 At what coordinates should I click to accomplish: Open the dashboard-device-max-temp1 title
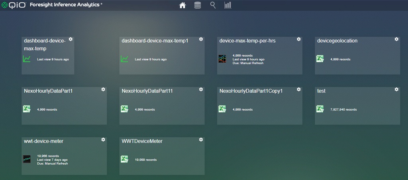(x=155, y=41)
